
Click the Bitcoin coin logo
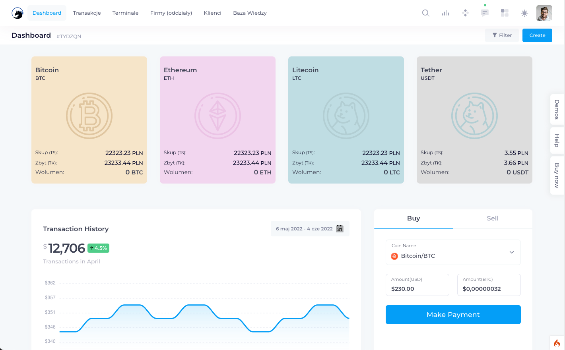click(89, 116)
